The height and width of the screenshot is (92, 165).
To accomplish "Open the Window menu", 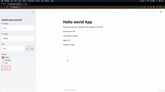I will click(47, 1).
